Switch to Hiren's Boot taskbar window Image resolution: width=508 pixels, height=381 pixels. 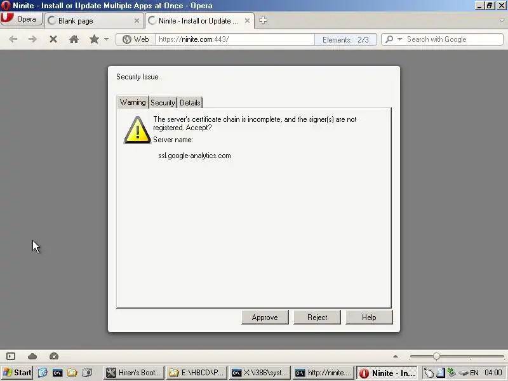tap(134, 373)
